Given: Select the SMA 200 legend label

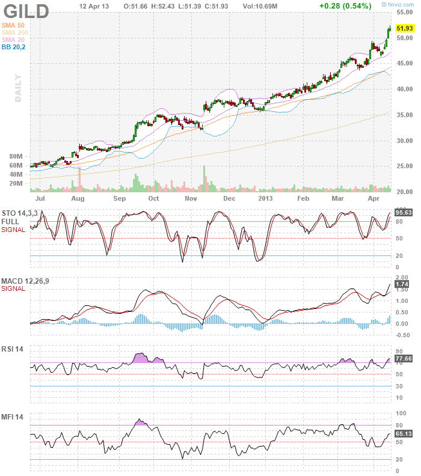Looking at the screenshot, I should pos(15,32).
